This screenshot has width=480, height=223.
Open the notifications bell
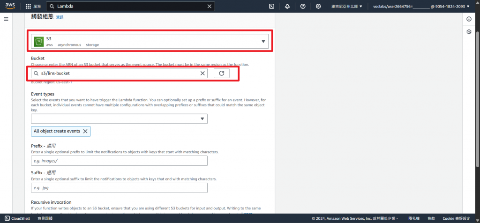coord(287,7)
